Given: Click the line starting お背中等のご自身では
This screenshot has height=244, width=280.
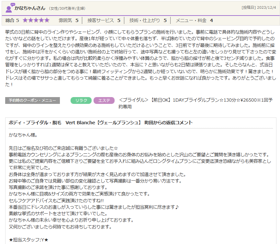Looking at the screenshot, I should pyautogui.click(x=95, y=181).
